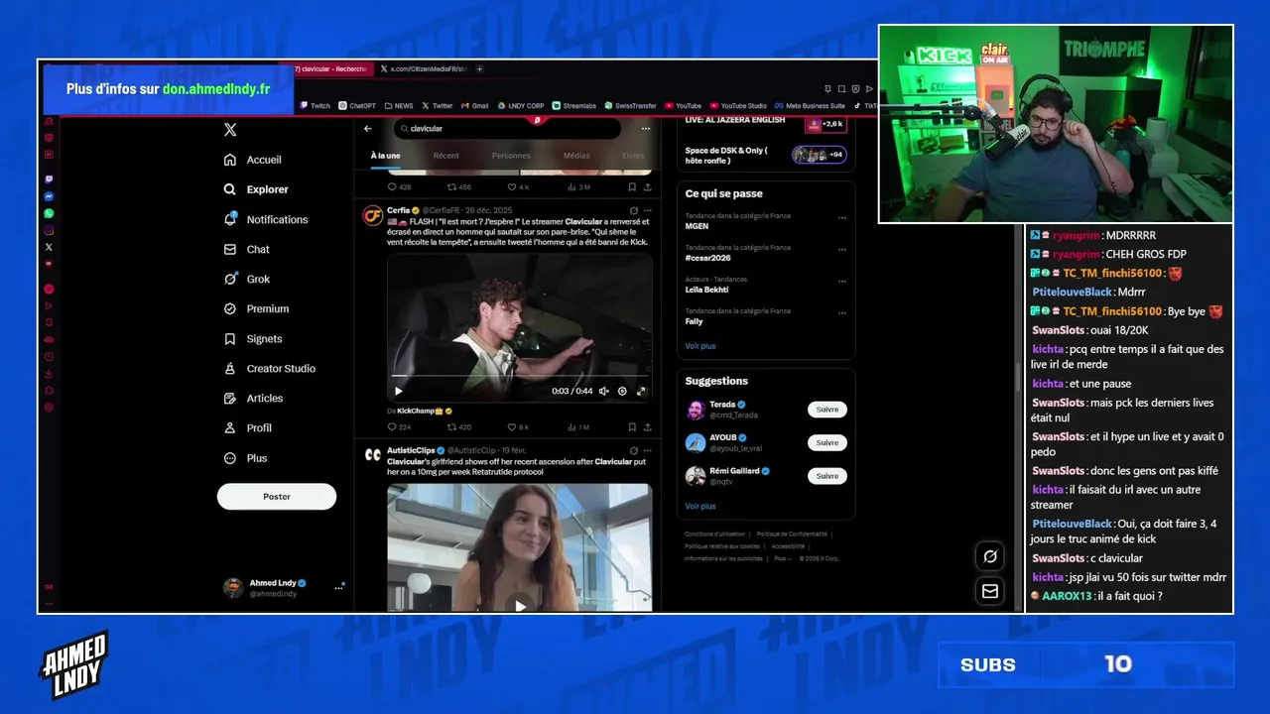Focus the clavicular search field

pyautogui.click(x=507, y=128)
